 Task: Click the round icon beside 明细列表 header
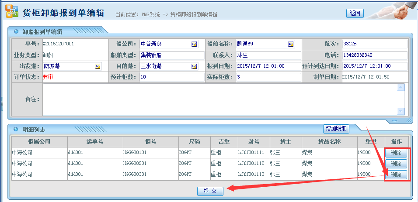tap(16, 130)
